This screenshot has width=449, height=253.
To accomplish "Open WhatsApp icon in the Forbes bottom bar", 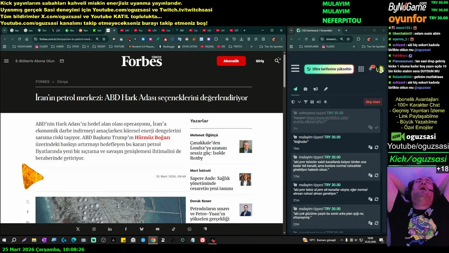I will (189, 229).
